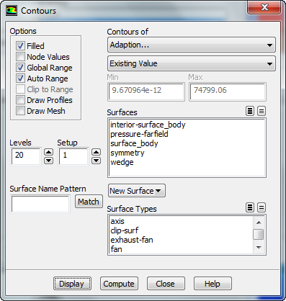The width and height of the screenshot is (286, 301).
Task: Open Help for Contours
Action: click(213, 284)
